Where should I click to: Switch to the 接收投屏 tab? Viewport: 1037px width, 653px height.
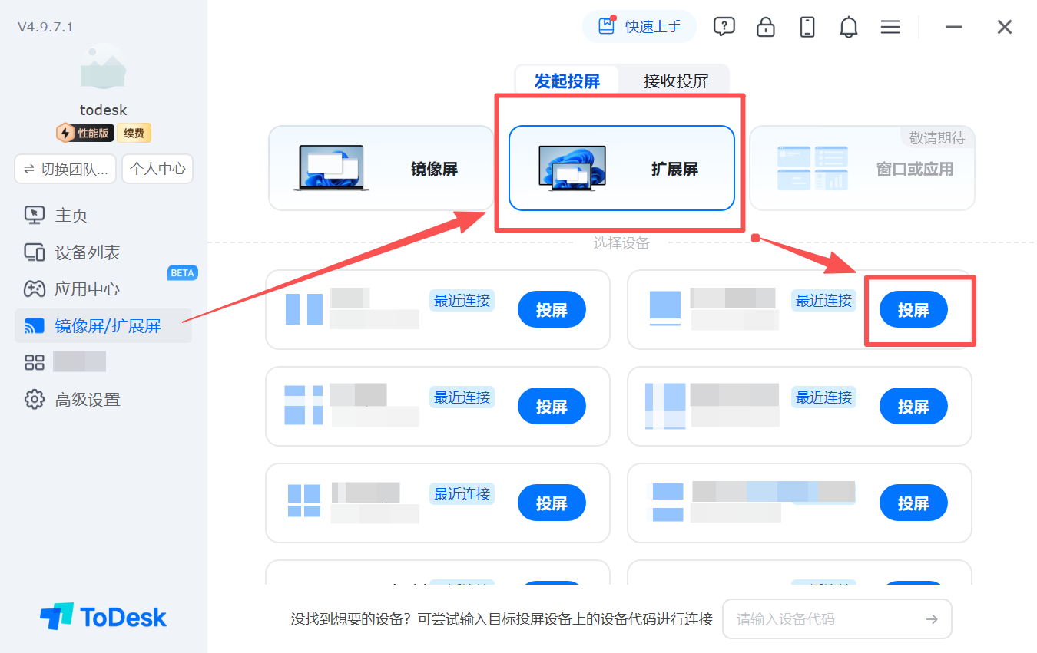(676, 81)
